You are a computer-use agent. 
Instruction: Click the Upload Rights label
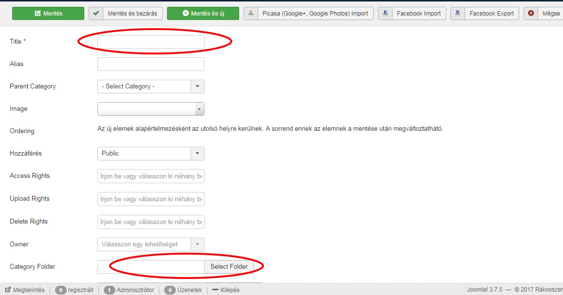(x=29, y=199)
